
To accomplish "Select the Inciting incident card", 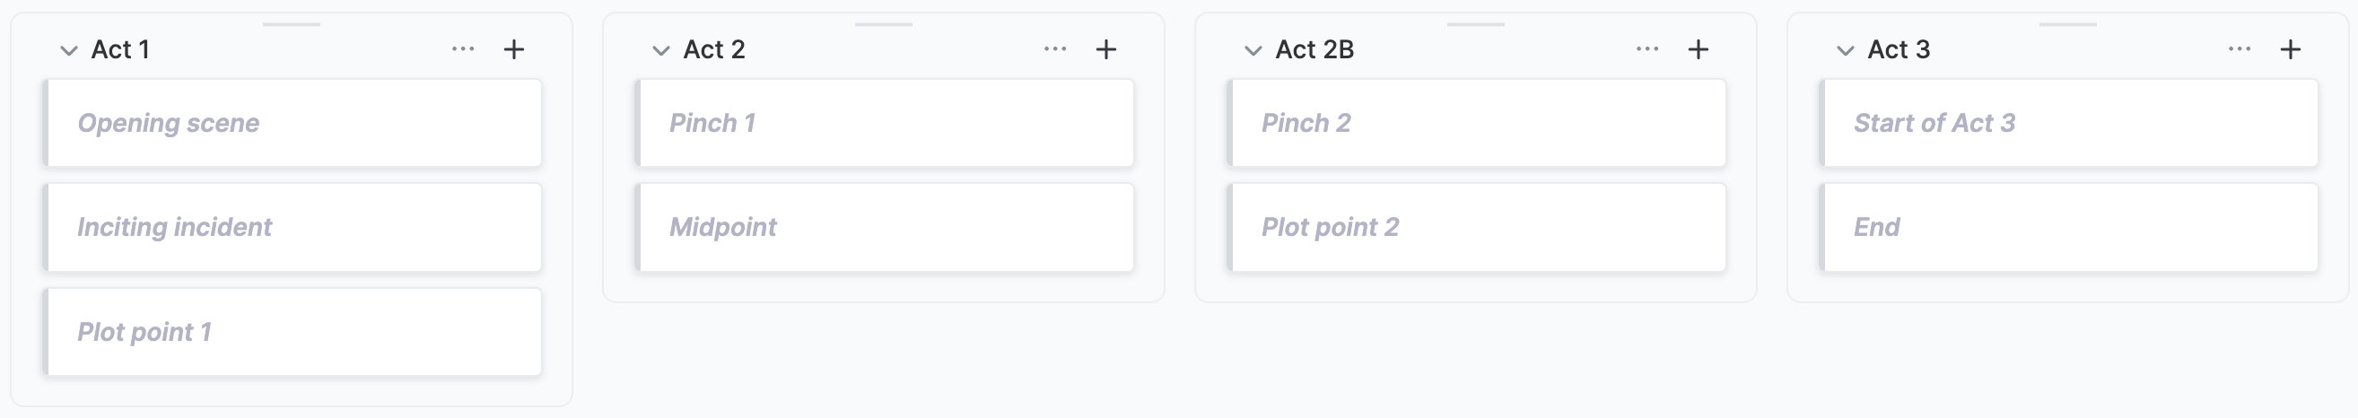I will [292, 227].
